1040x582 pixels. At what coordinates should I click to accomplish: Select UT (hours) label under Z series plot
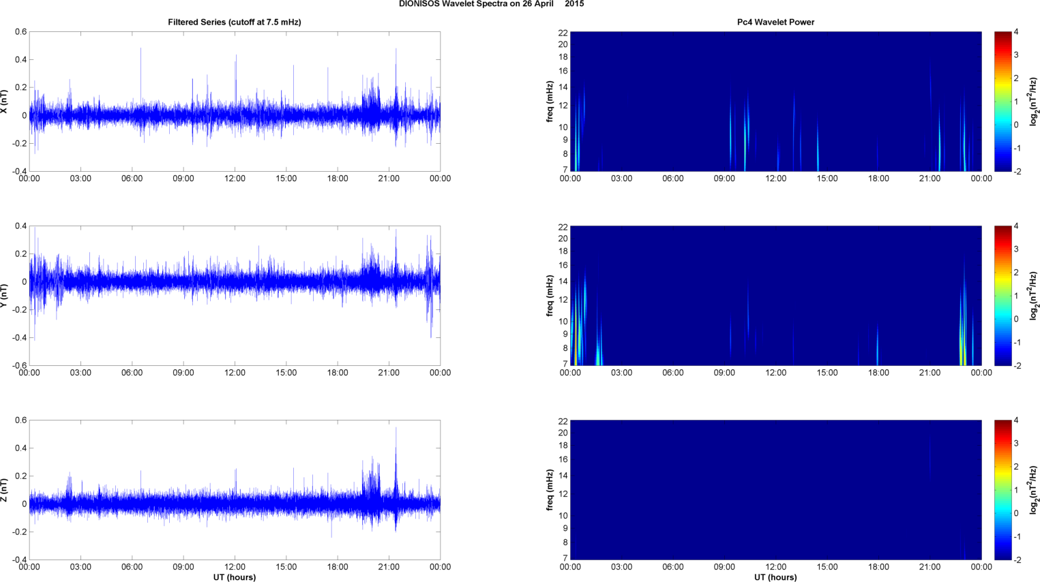point(235,577)
